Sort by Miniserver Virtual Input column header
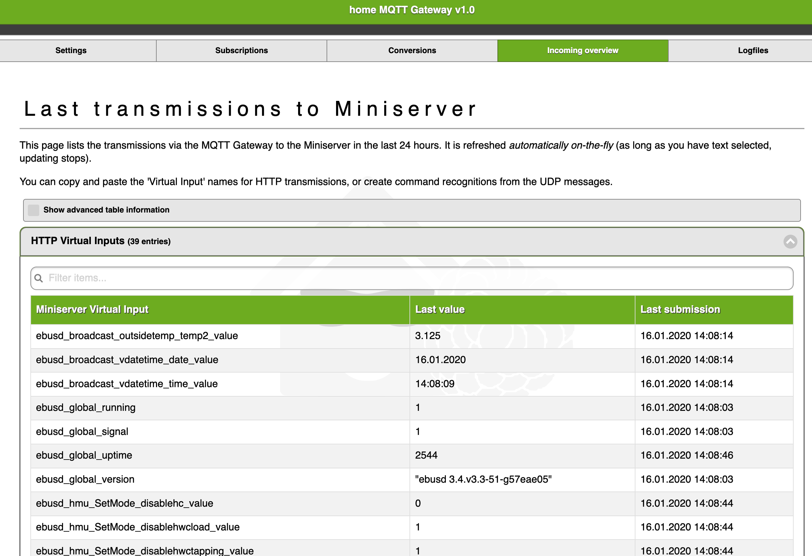Screen dimensions: 812x556 tap(92, 309)
